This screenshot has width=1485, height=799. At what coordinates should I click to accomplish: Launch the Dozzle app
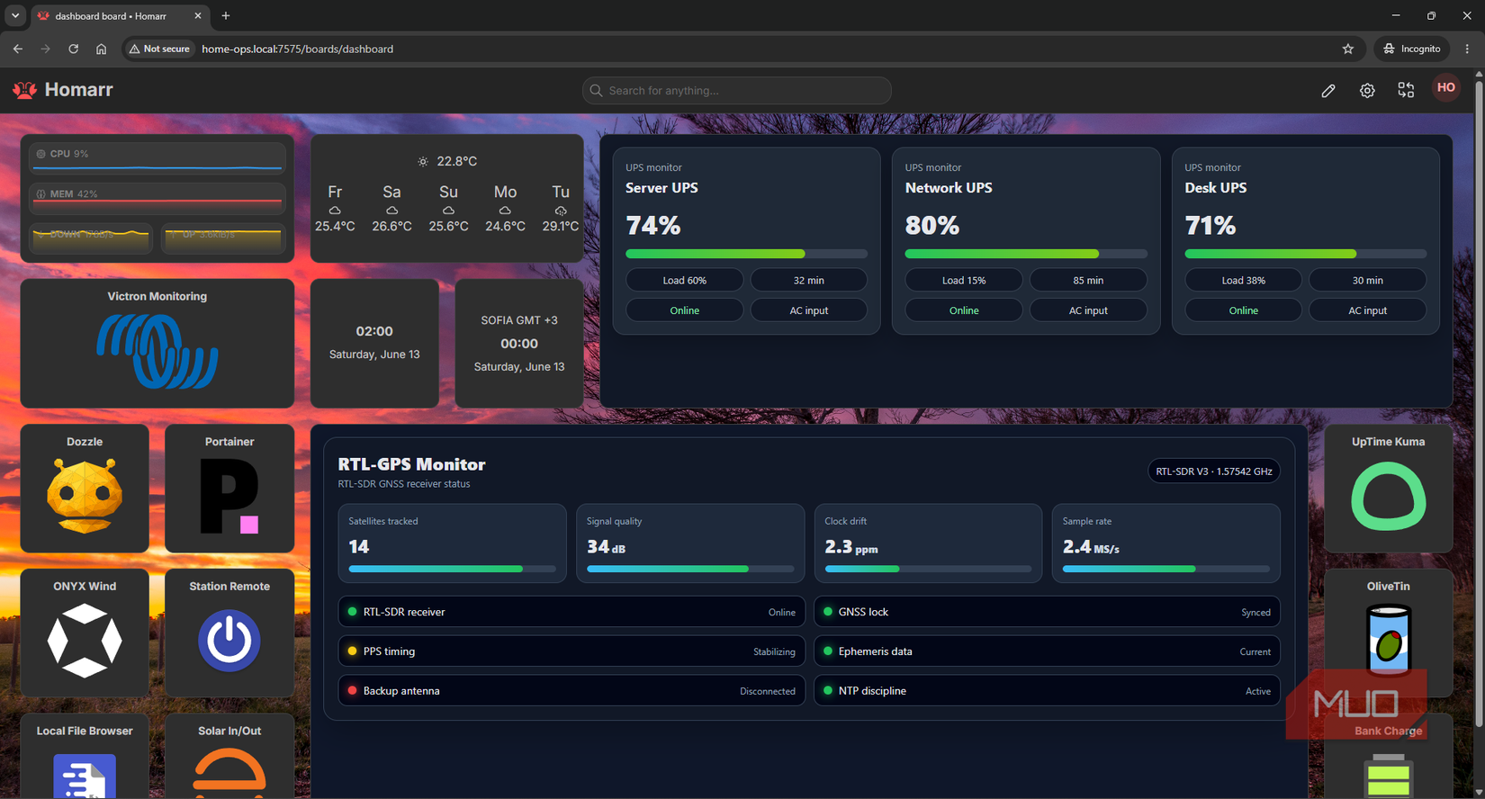pyautogui.click(x=85, y=488)
